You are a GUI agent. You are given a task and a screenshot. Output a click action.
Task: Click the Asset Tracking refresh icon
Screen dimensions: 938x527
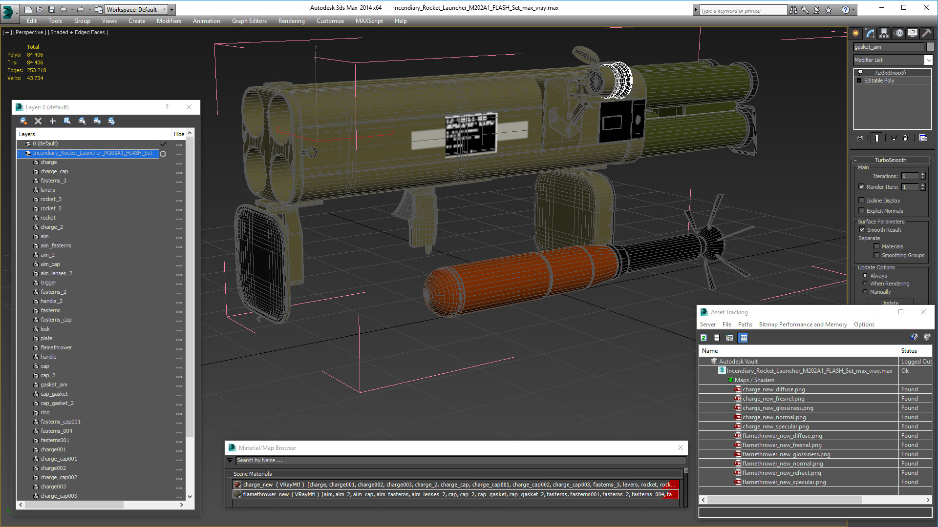(x=703, y=338)
